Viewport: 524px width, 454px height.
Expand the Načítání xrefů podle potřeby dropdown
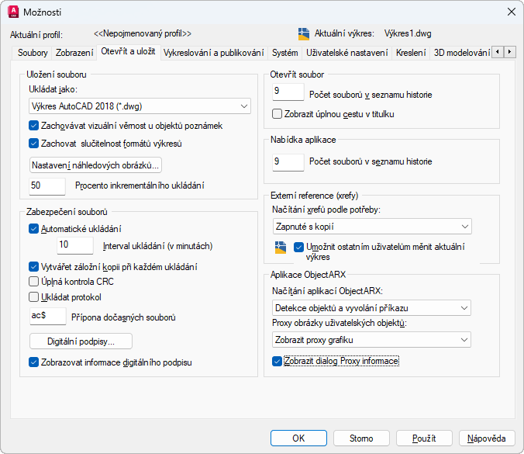371,226
